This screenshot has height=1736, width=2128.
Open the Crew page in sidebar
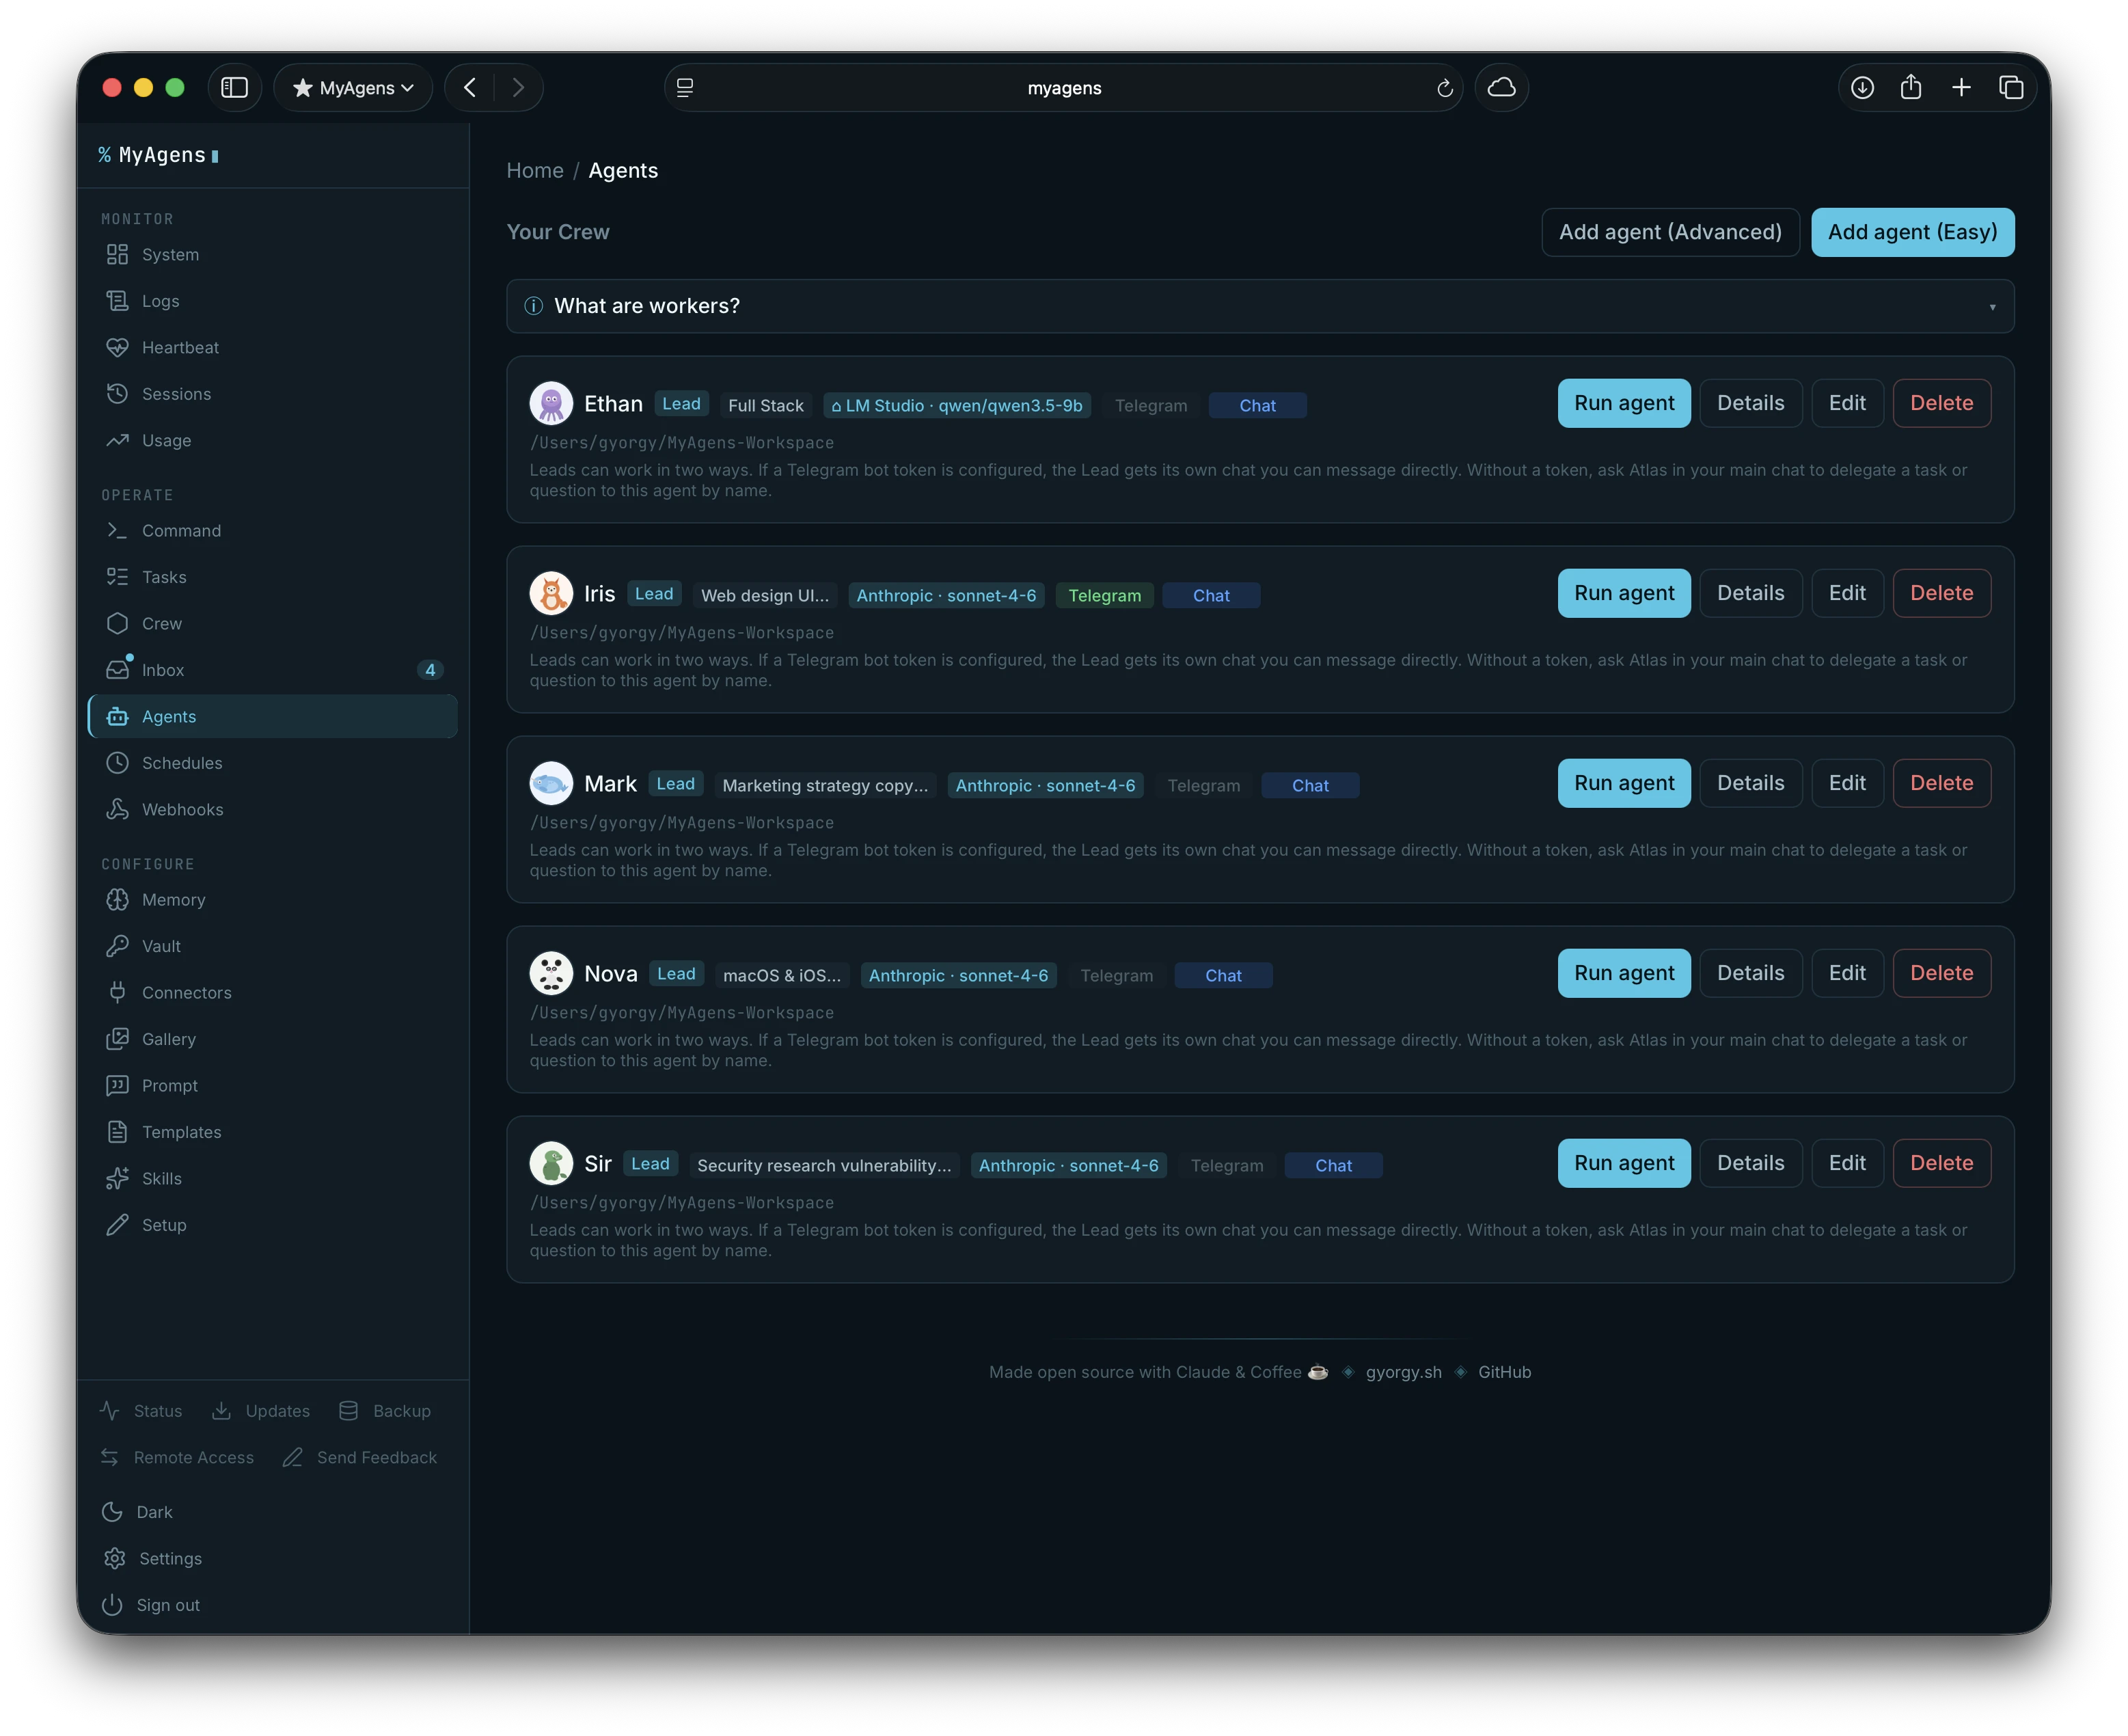click(272, 623)
